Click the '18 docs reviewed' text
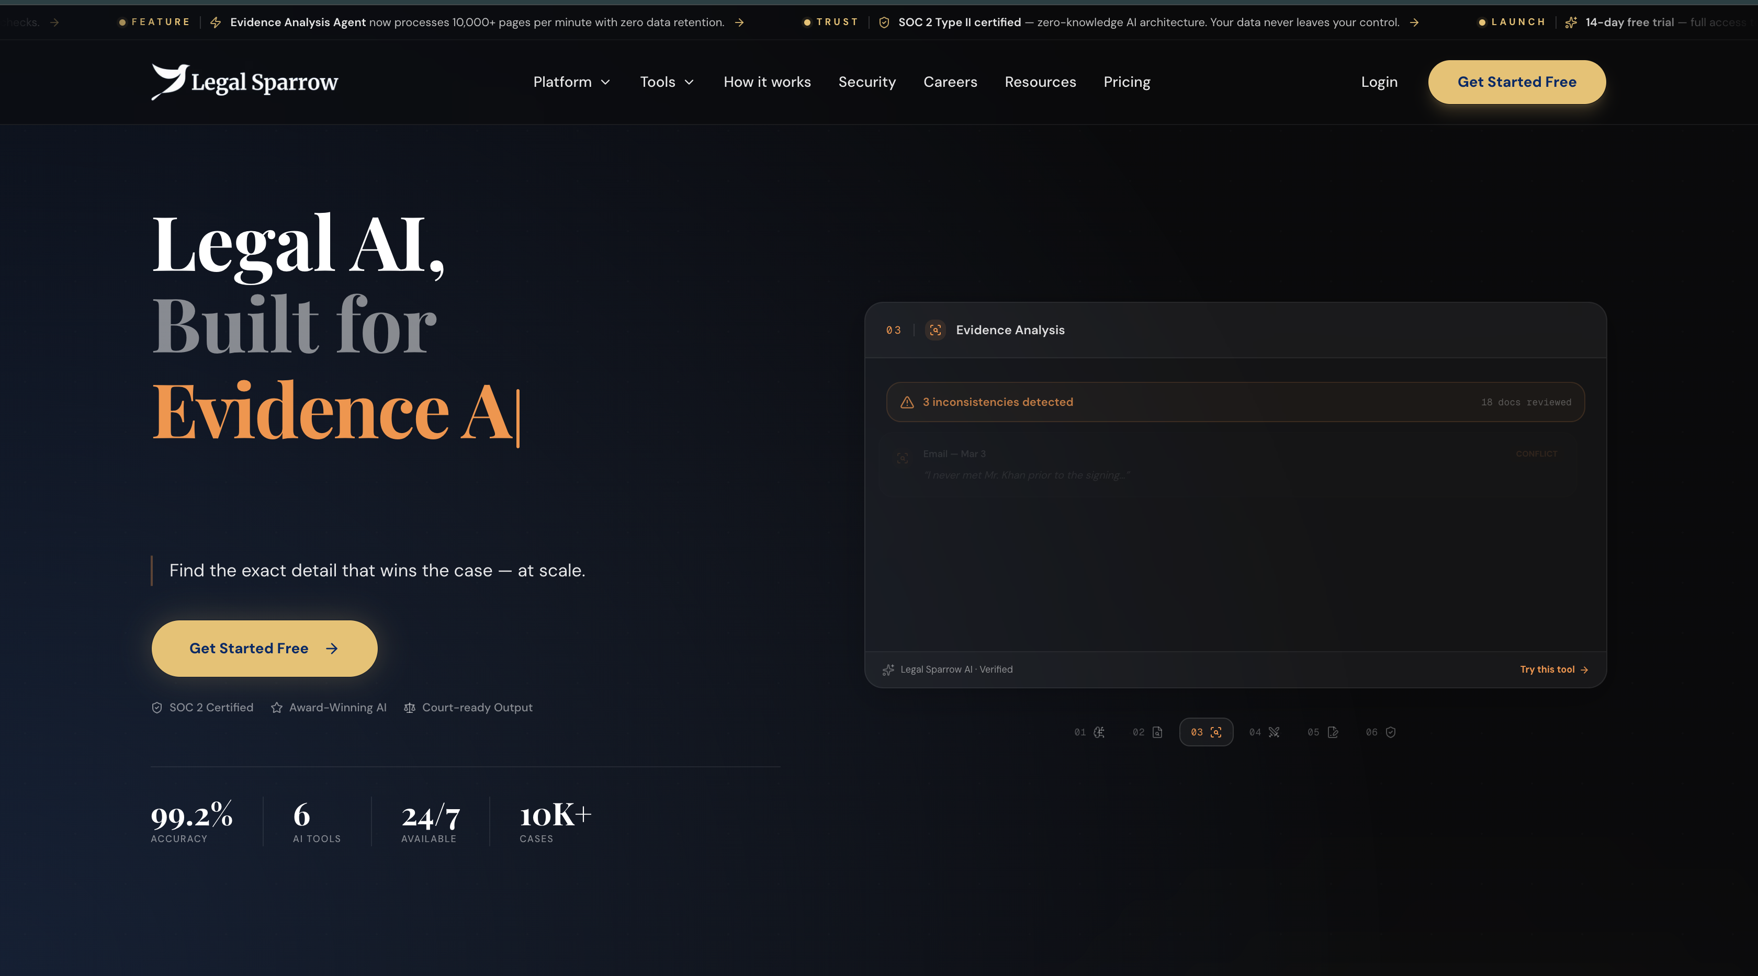Viewport: 1758px width, 976px height. coord(1526,402)
